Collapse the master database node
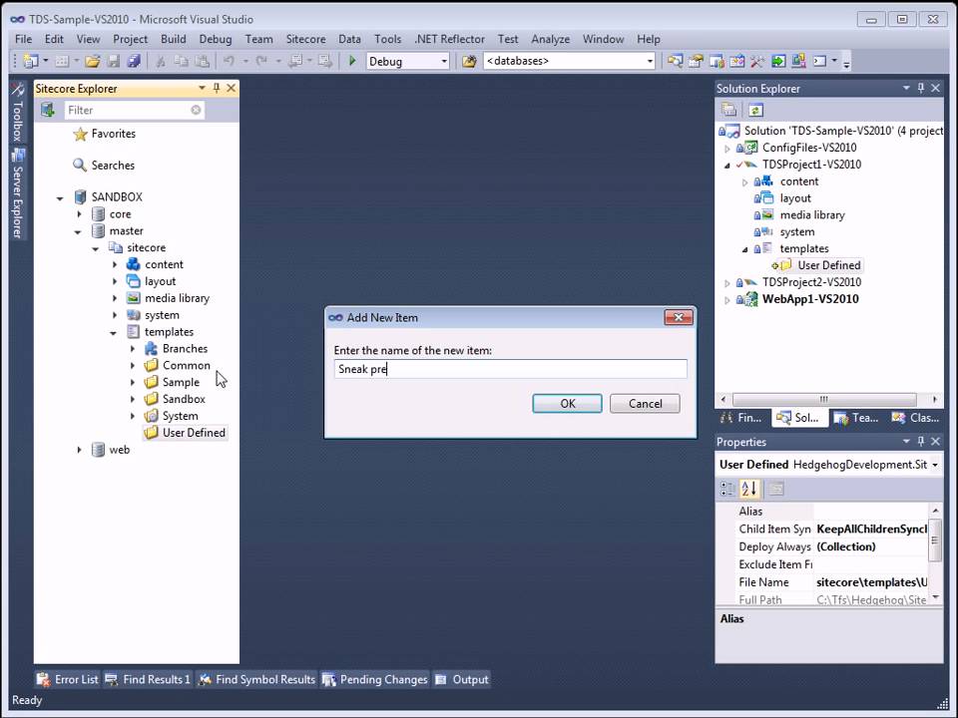Viewport: 958px width, 718px height. [x=78, y=232]
